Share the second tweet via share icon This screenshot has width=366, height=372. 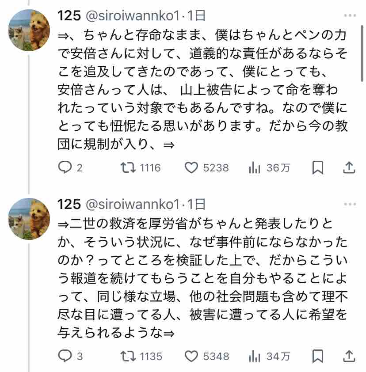pos(349,356)
